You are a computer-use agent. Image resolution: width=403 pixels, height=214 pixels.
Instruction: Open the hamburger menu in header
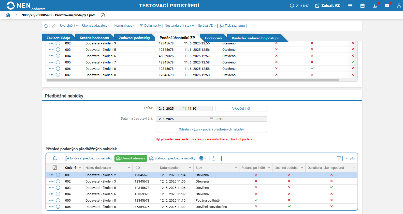click(x=350, y=6)
